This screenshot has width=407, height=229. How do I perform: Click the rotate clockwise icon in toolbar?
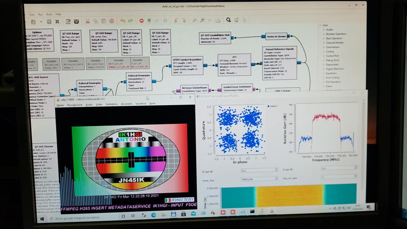tap(184, 20)
